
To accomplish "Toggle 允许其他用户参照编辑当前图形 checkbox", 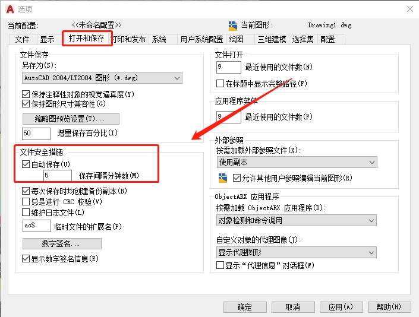I will coord(237,178).
